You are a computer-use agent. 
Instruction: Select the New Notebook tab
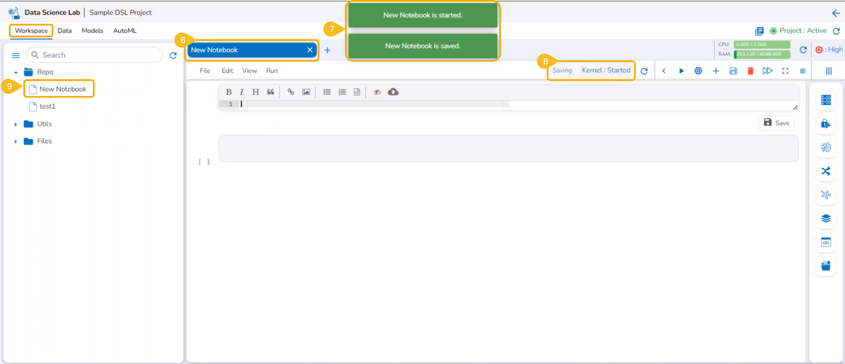tap(252, 50)
